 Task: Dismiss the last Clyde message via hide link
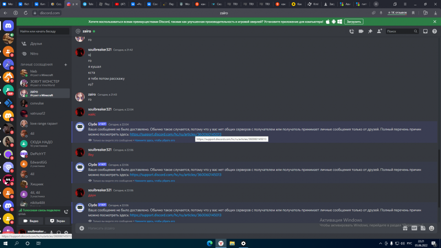[155, 221]
